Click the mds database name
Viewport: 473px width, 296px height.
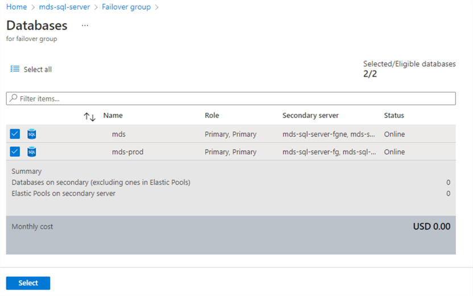[x=119, y=134]
